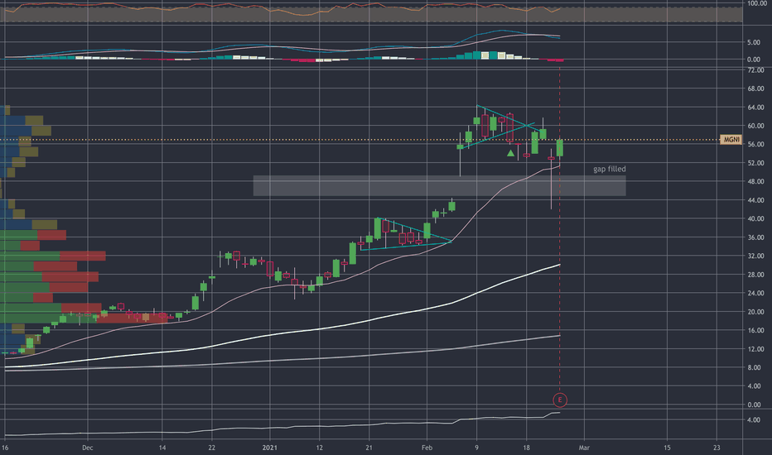Click the Feb label on the time axis
Image resolution: width=772 pixels, height=455 pixels.
tap(427, 448)
